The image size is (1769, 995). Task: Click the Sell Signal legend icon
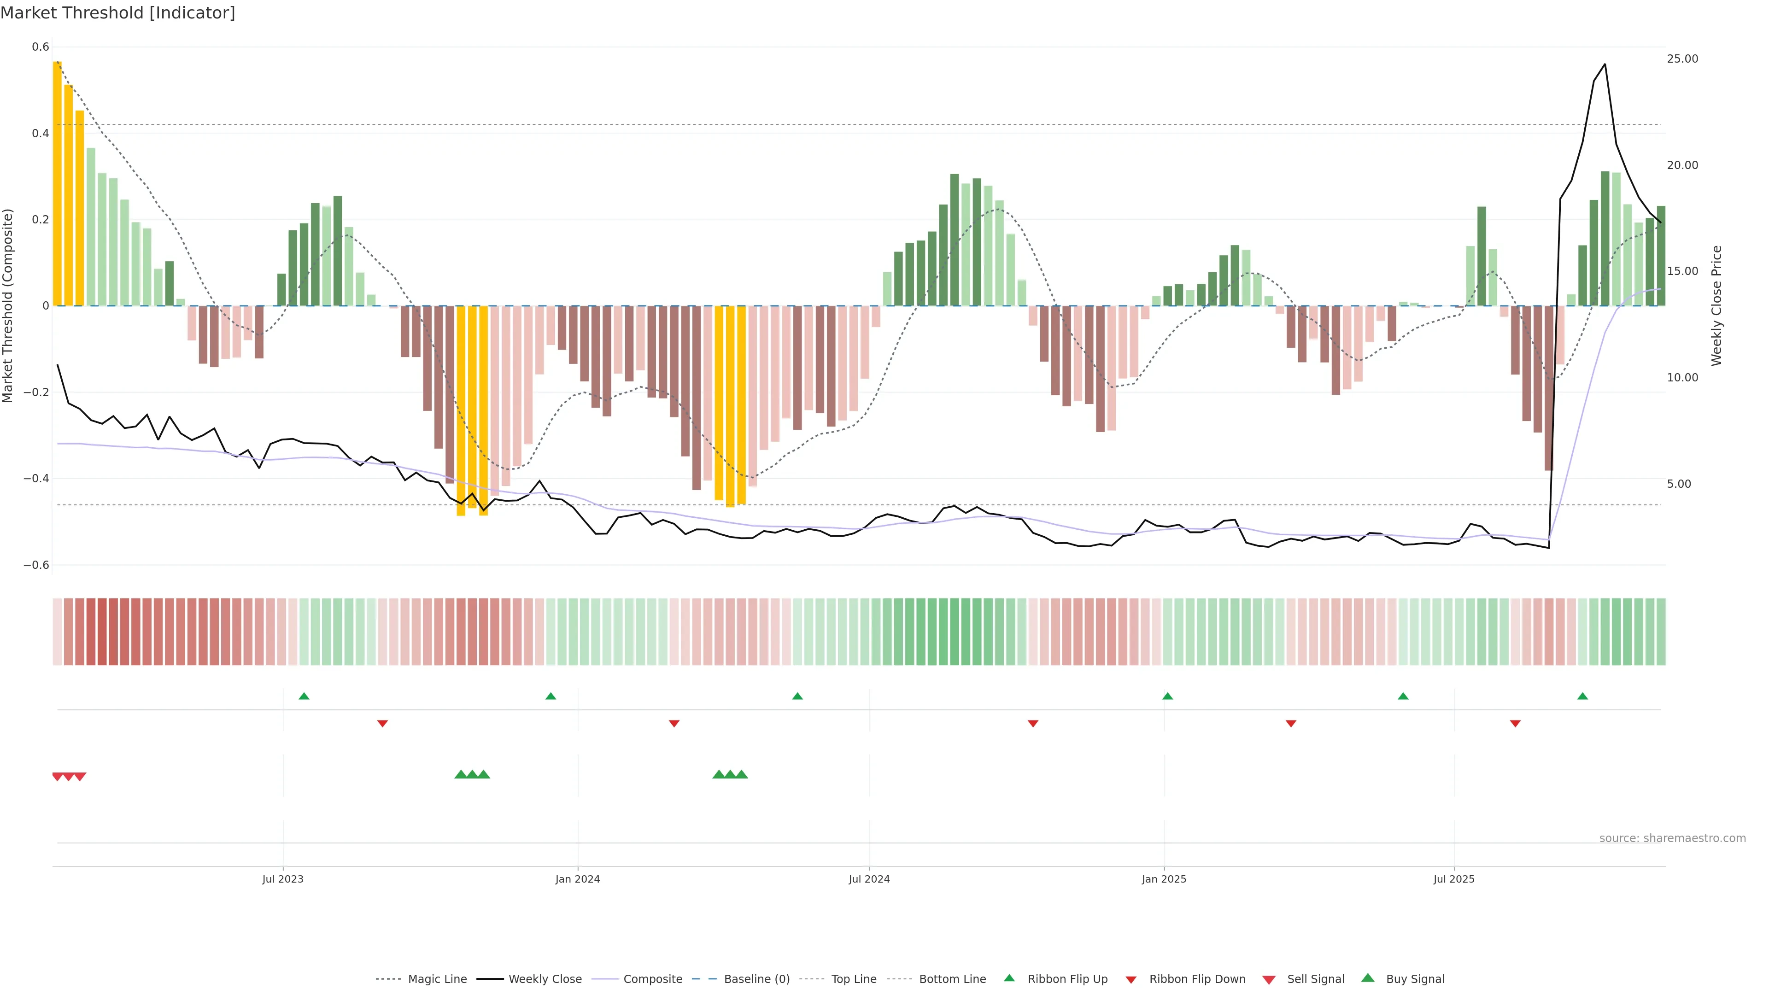click(1269, 979)
